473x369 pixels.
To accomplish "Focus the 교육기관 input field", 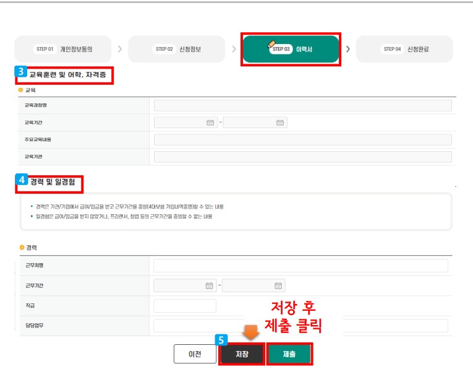I will coord(303,157).
